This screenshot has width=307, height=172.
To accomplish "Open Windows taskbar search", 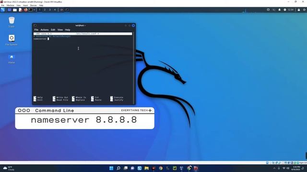I will (x=118, y=168).
